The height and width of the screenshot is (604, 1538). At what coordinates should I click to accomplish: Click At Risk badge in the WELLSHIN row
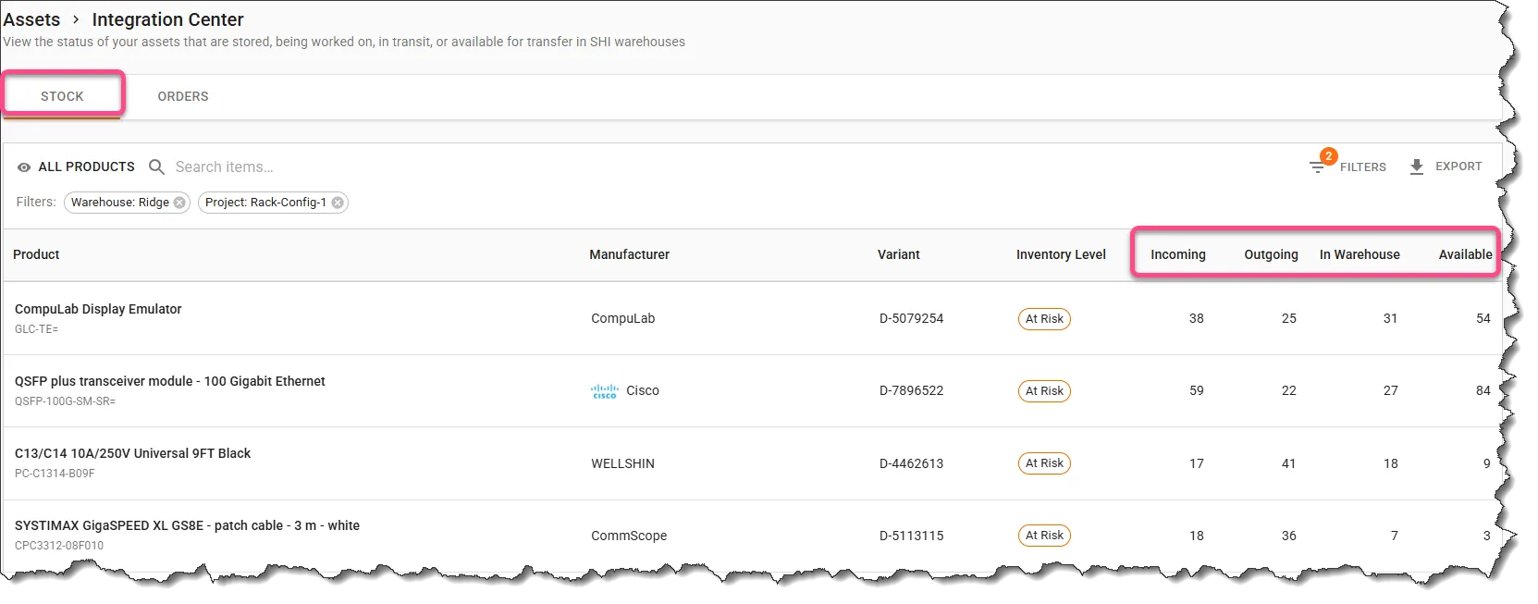click(x=1044, y=463)
